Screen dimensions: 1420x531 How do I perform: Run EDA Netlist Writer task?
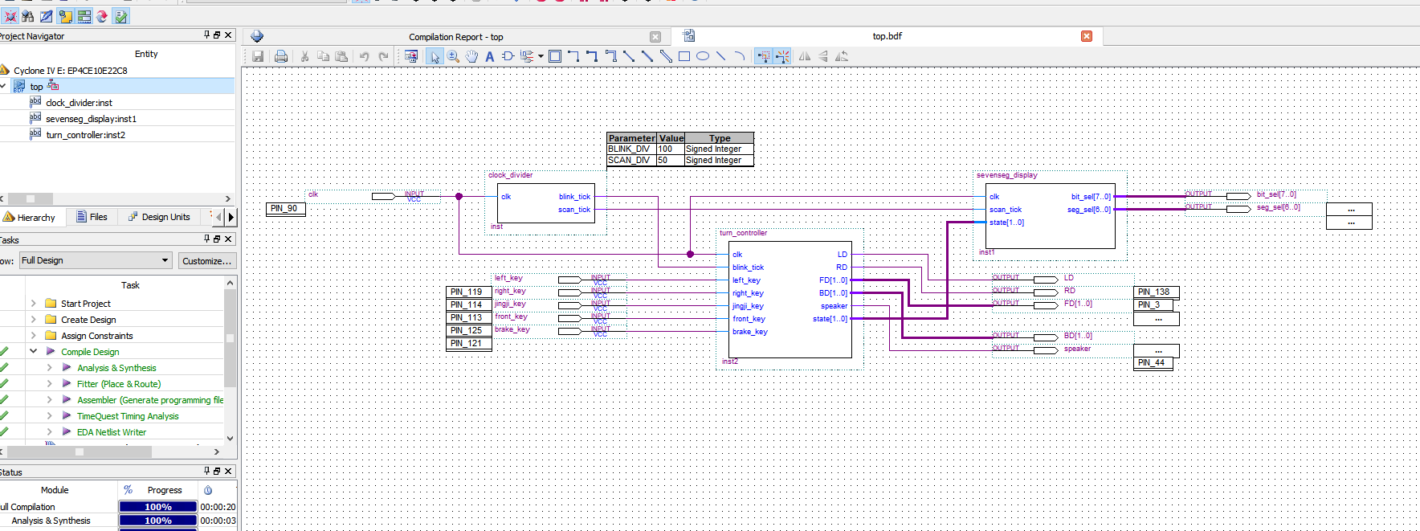[x=112, y=432]
